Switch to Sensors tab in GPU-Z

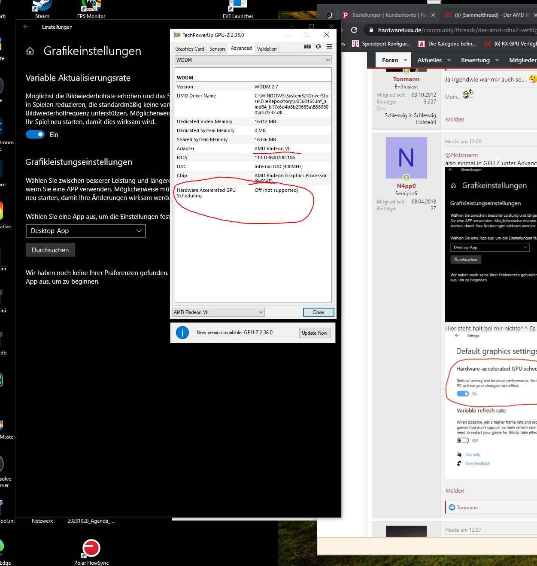tap(217, 49)
